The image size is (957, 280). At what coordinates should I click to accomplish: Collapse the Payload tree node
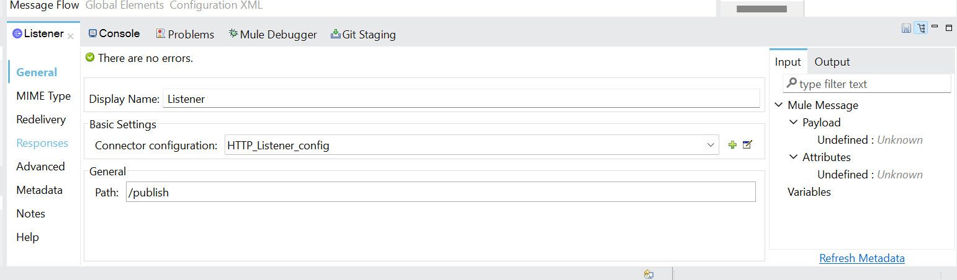tap(793, 123)
